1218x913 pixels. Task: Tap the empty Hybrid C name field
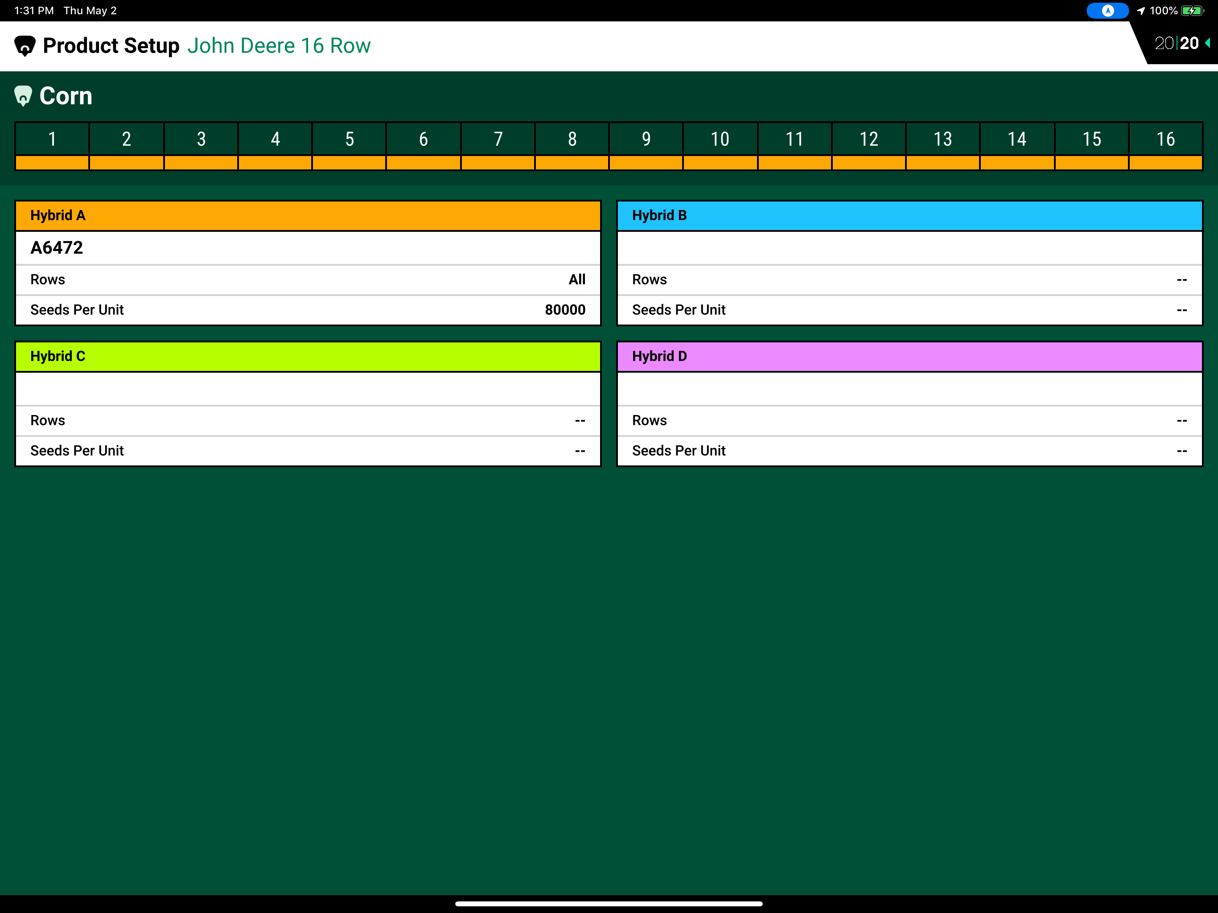click(308, 389)
